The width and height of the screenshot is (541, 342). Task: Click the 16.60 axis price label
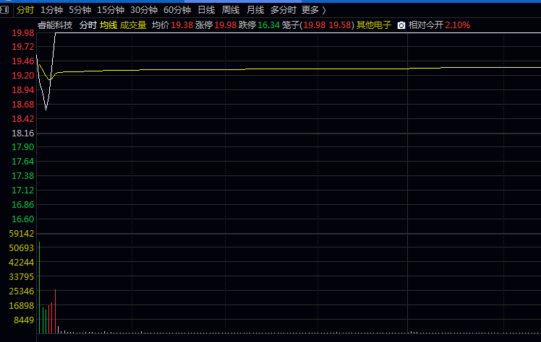point(23,219)
